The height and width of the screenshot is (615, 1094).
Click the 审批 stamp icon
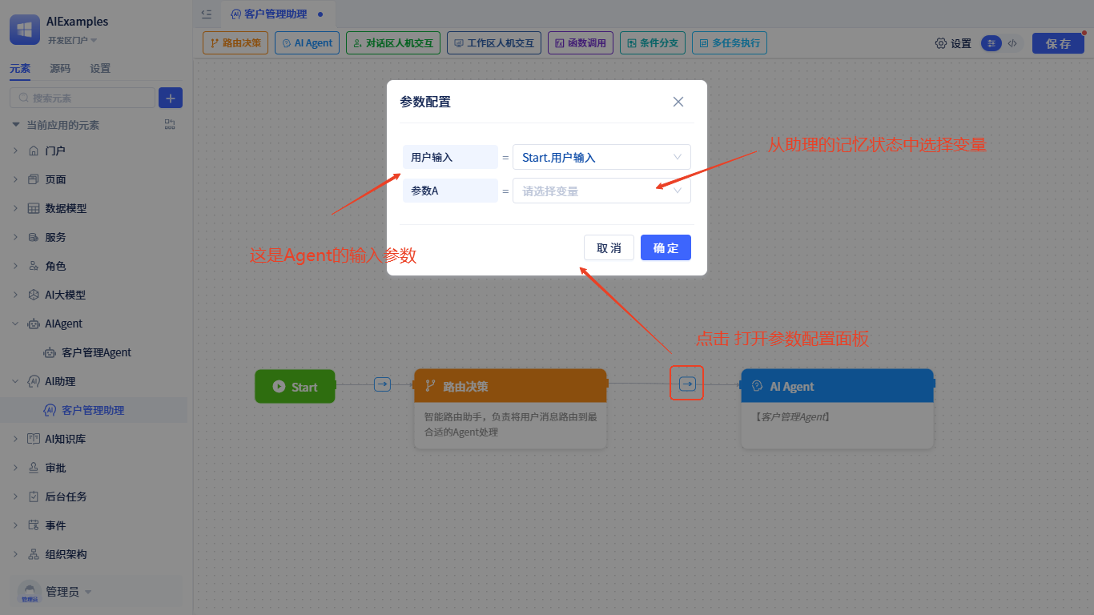tap(34, 468)
